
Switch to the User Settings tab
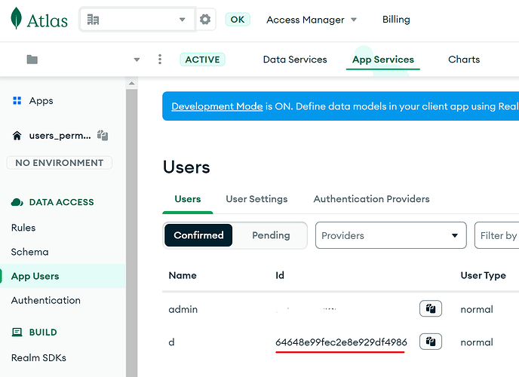pyautogui.click(x=256, y=199)
